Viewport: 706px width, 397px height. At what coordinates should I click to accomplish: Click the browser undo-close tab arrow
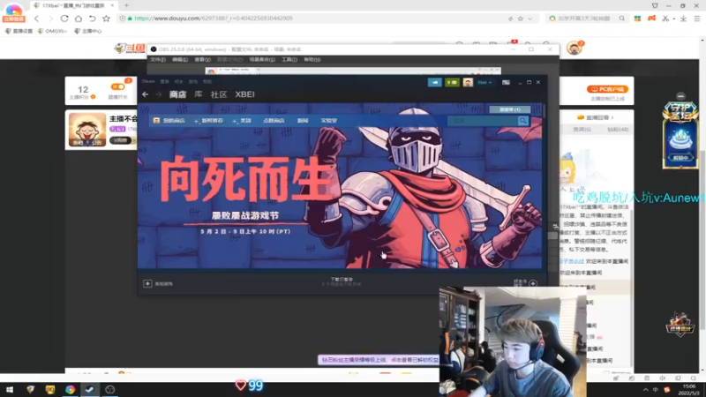(x=93, y=19)
